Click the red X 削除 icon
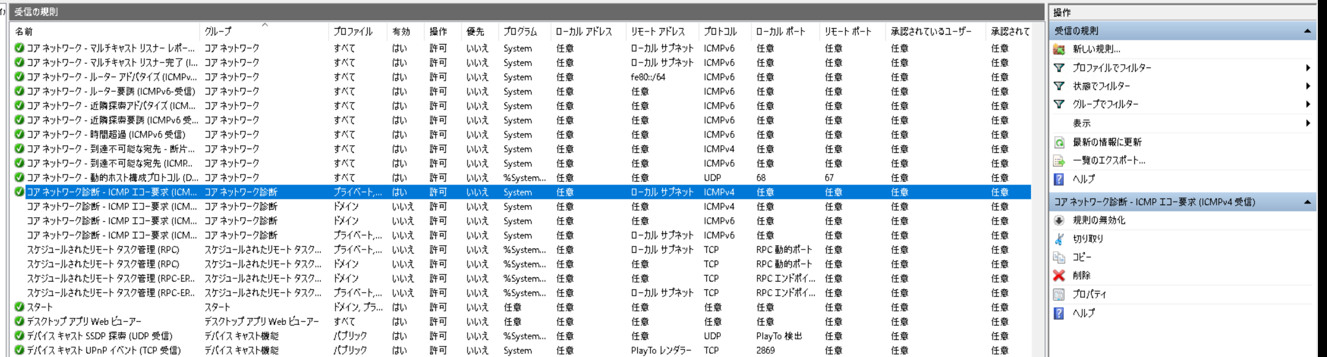The width and height of the screenshot is (1327, 357). pos(1059,276)
